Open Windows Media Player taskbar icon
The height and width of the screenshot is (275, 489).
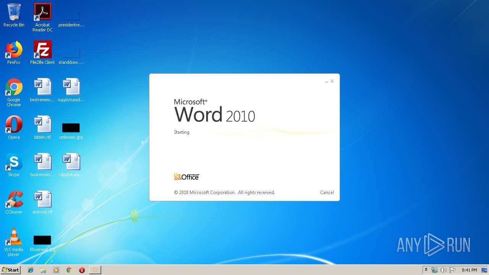point(56,270)
